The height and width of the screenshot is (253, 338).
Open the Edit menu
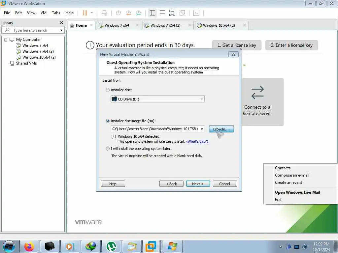(x=18, y=13)
